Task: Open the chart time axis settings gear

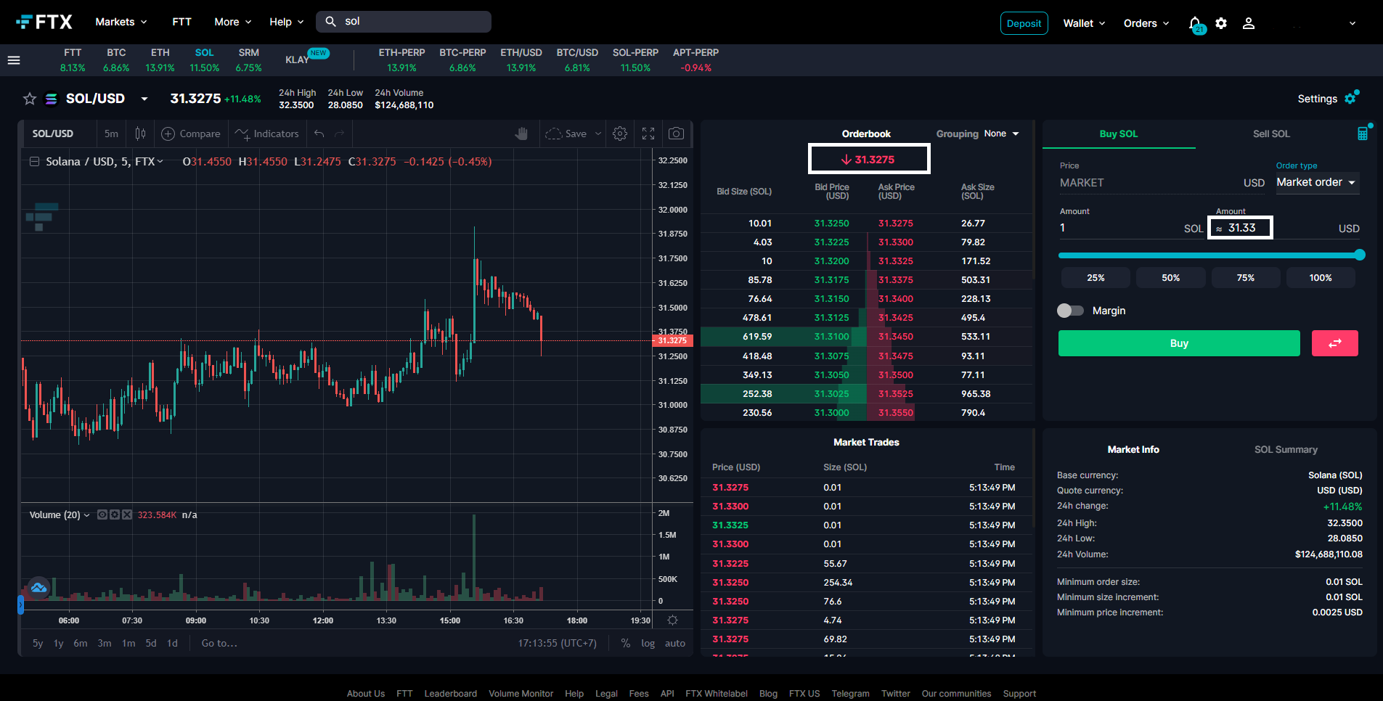Action: point(673,620)
